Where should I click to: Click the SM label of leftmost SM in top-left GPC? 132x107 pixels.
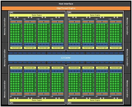pos(11,19)
